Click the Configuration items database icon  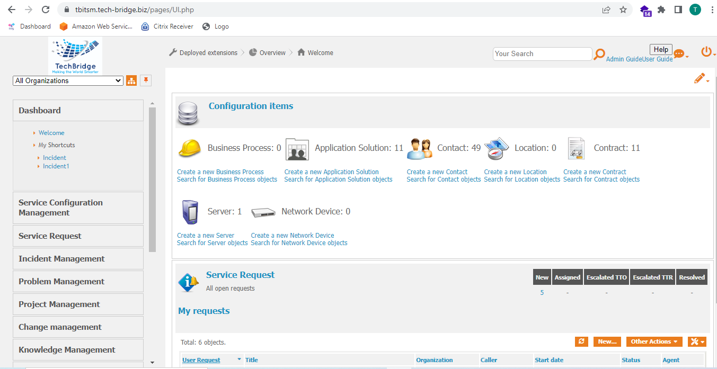pyautogui.click(x=189, y=113)
